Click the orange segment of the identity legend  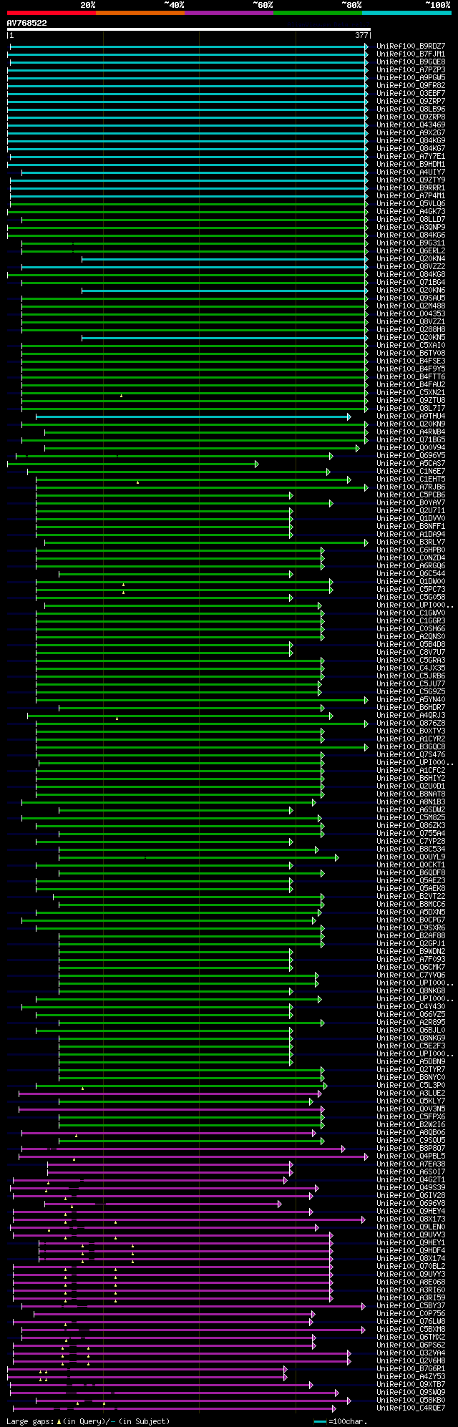[x=140, y=12]
